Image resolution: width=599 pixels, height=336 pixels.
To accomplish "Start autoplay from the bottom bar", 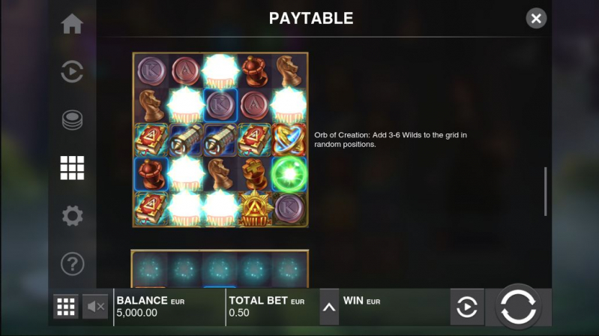I will click(467, 307).
